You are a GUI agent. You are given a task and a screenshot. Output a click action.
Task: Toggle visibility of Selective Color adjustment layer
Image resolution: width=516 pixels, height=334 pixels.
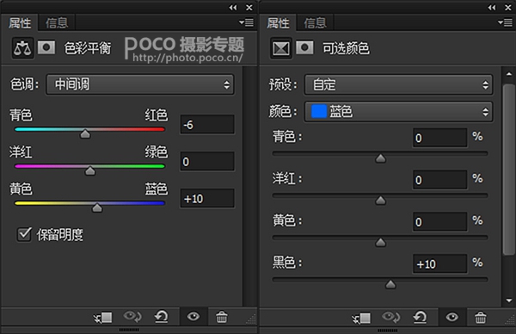pyautogui.click(x=451, y=317)
